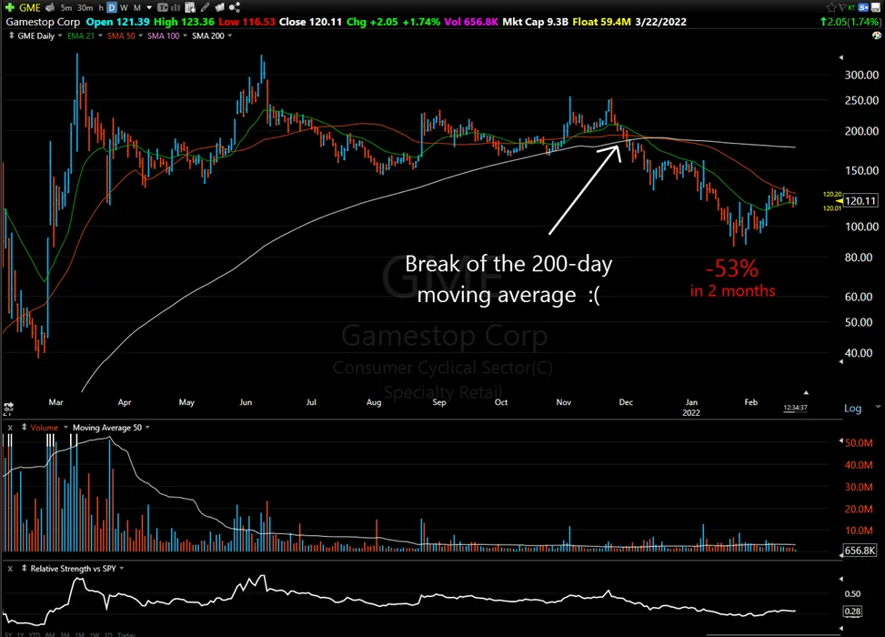This screenshot has width=885, height=637.
Task: Select the 3M time range button
Action: tap(65, 635)
